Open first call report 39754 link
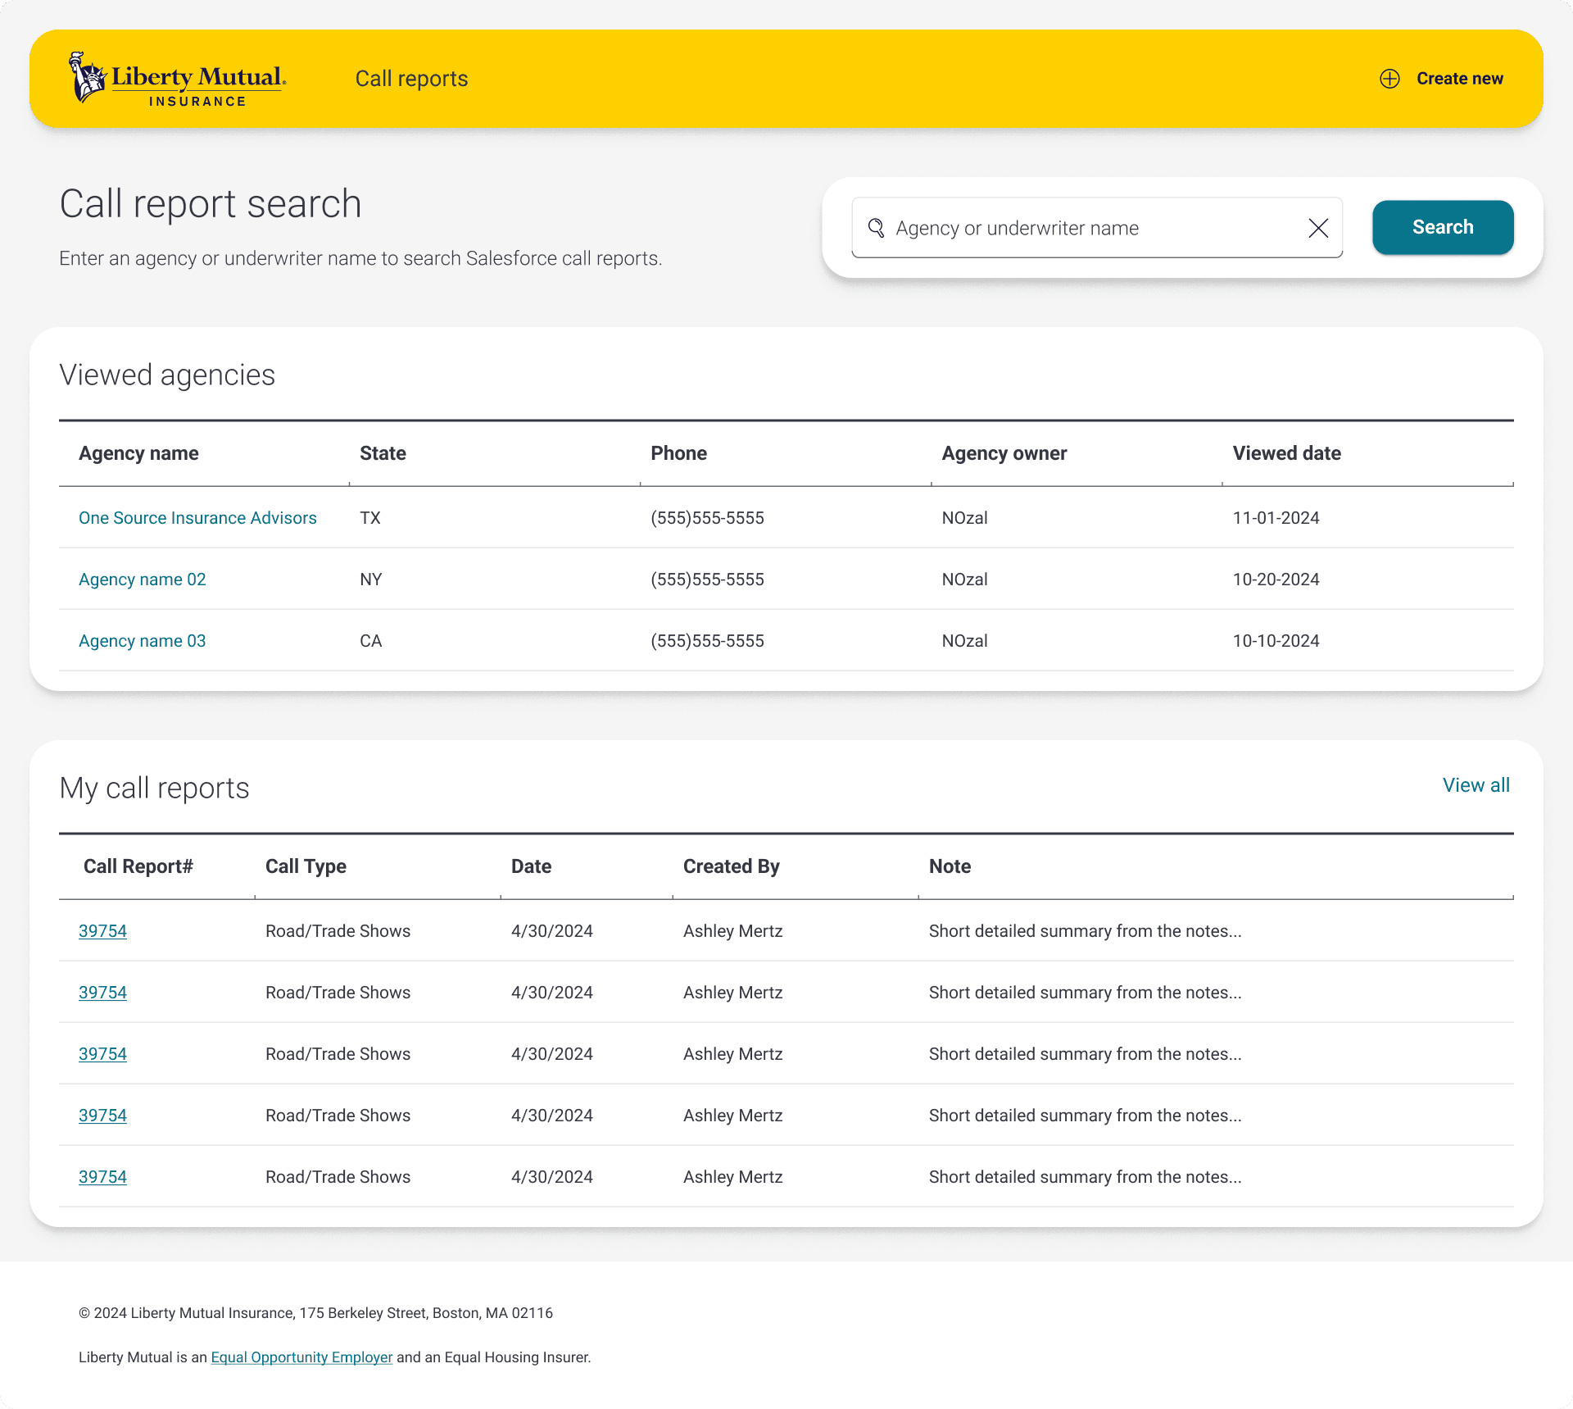Screen dimensions: 1573x1409 tap(102, 931)
